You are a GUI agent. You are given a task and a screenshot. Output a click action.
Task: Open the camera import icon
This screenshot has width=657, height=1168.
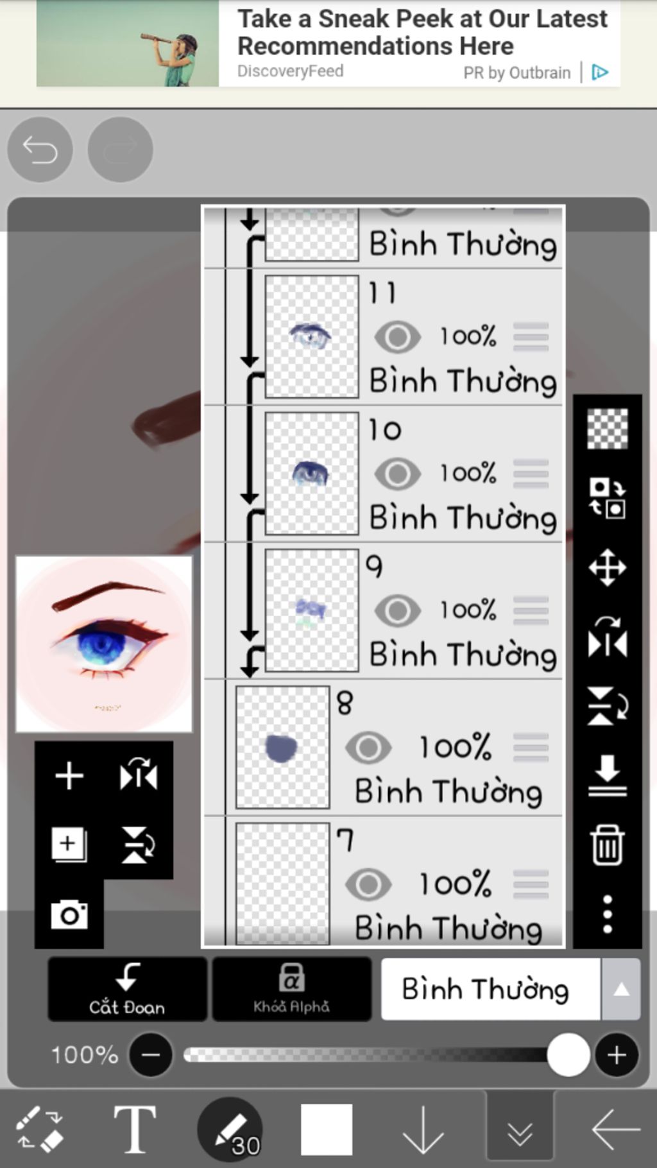click(69, 914)
